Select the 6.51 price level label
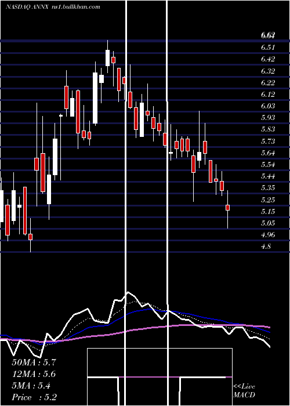This screenshot has width=290, height=406. pos(268,48)
